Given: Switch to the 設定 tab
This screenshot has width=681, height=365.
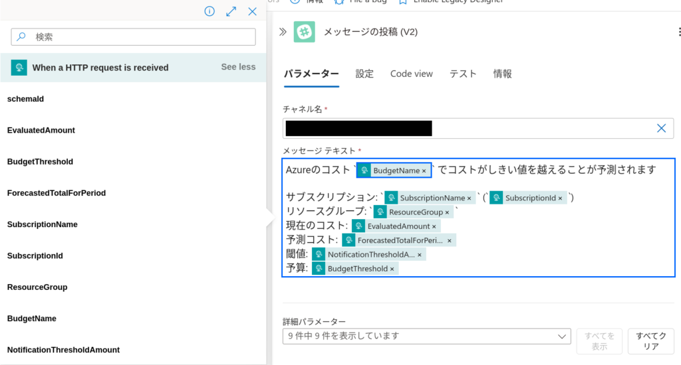Looking at the screenshot, I should click(x=364, y=74).
